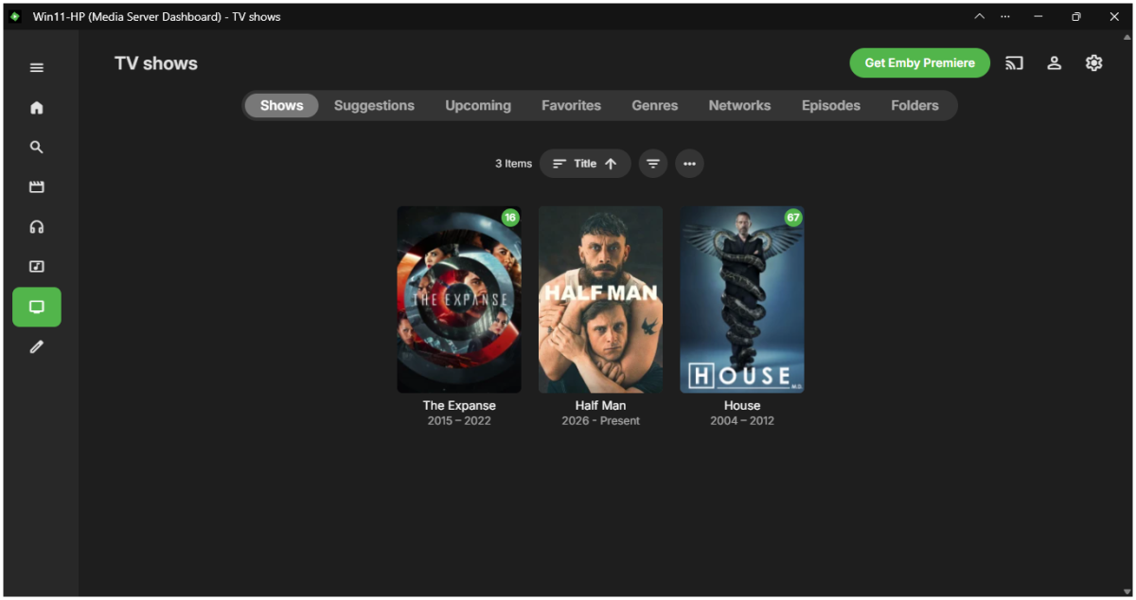This screenshot has width=1136, height=600.
Task: Open Movies library clapperboard icon
Action: pyautogui.click(x=37, y=187)
